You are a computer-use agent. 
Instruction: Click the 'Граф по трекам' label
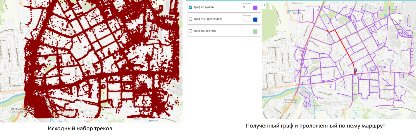204,7
